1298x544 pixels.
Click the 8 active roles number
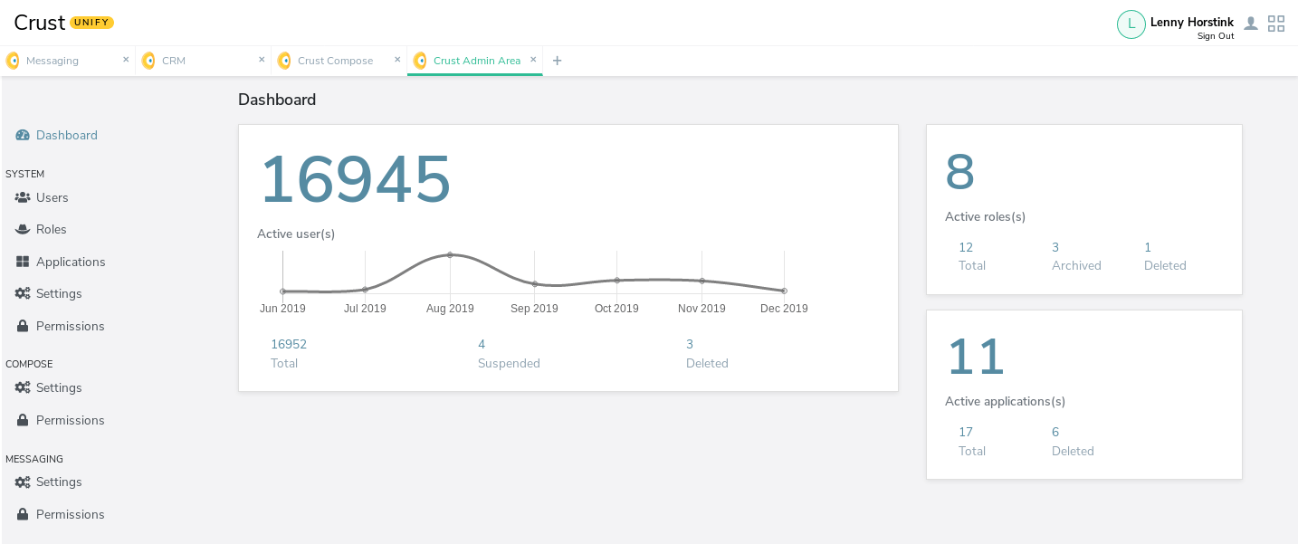[959, 172]
